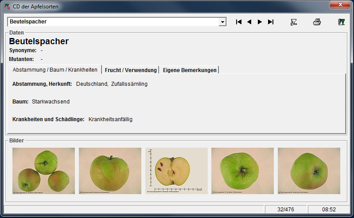Image resolution: width=354 pixels, height=218 pixels.
Task: Jump to the last apple variety record
Action: tap(271, 22)
